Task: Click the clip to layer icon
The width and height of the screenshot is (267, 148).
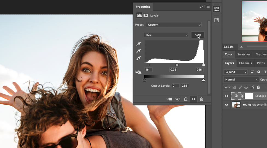Action: (170, 99)
